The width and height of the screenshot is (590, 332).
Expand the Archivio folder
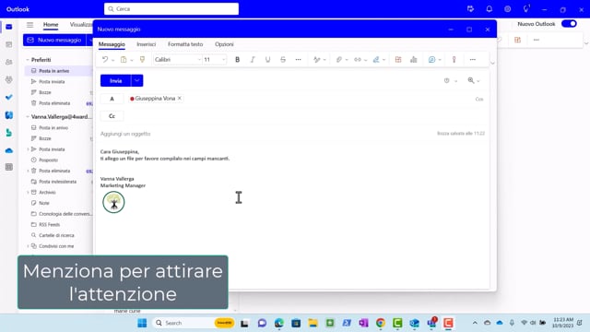click(x=28, y=193)
